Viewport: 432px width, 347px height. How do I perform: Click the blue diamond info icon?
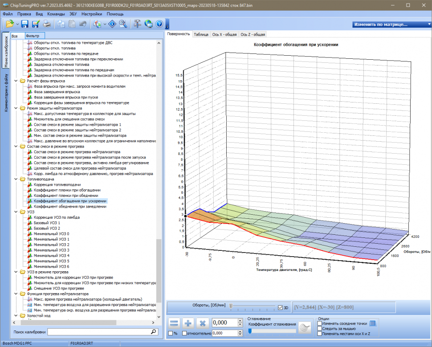(x=113, y=24)
